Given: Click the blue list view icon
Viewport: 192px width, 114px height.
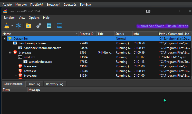Looking at the screenshot, I should (x=59, y=26).
